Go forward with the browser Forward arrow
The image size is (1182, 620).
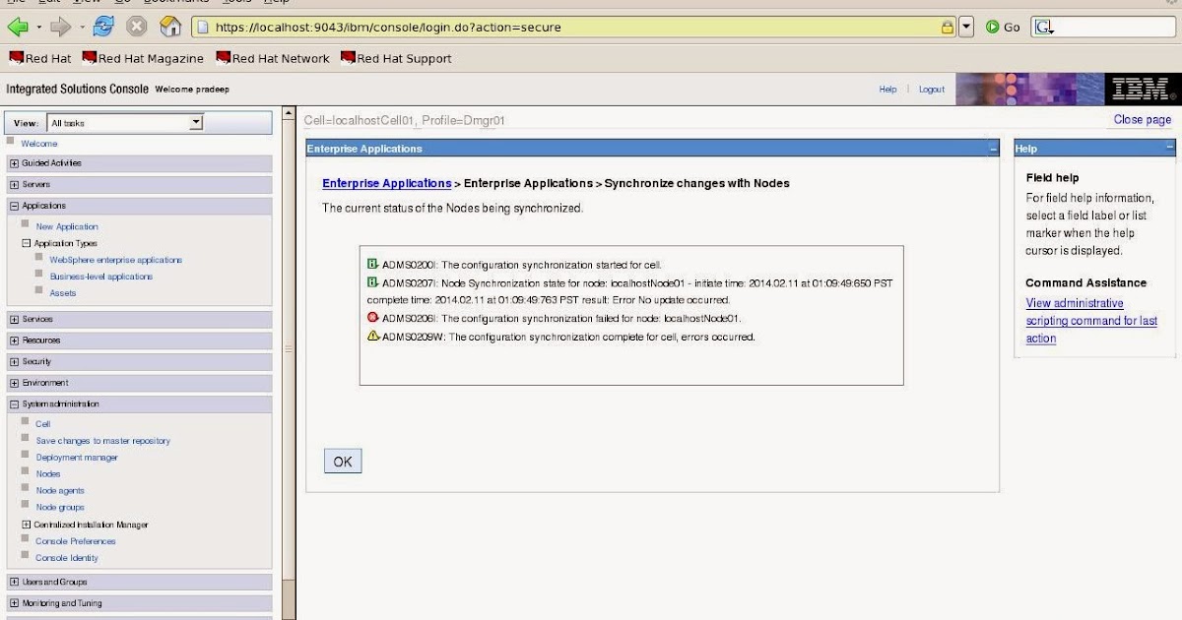(x=61, y=27)
